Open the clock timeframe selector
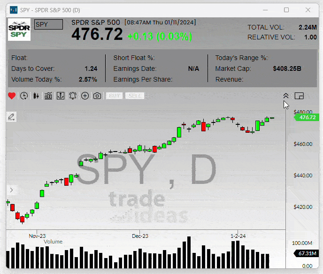This screenshot has height=274, width=323. coord(24,96)
